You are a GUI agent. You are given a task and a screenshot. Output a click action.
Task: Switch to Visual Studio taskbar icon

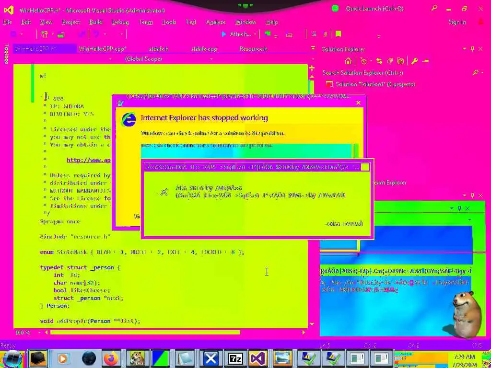[x=257, y=358]
